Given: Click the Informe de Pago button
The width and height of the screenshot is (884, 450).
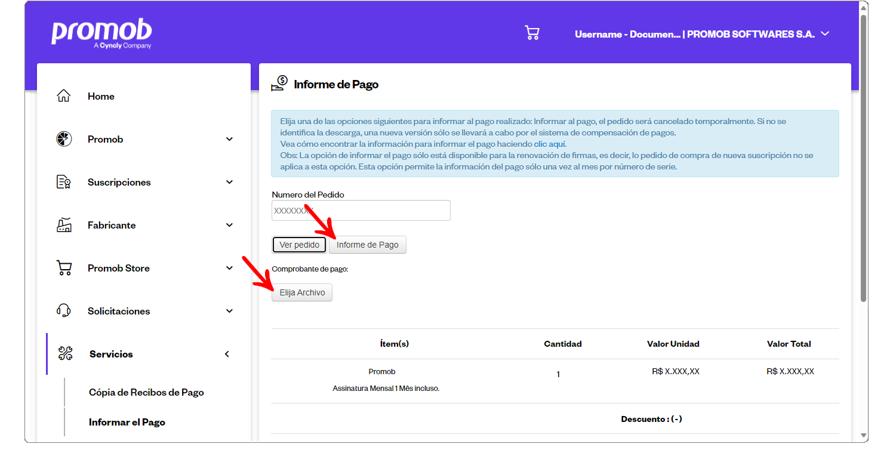Looking at the screenshot, I should tap(368, 245).
